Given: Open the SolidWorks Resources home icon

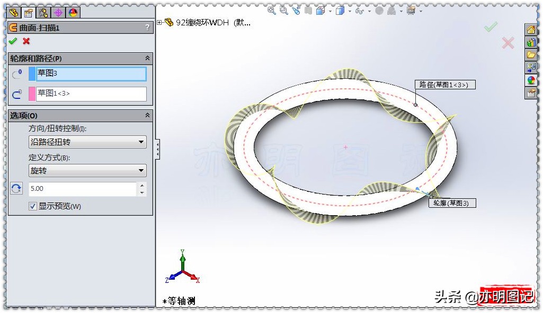Looking at the screenshot, I should (535, 30).
